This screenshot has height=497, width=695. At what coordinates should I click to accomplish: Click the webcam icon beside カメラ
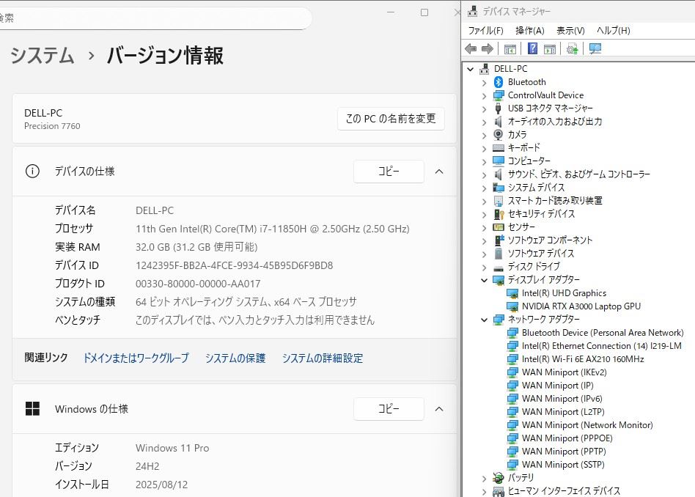coord(499,135)
